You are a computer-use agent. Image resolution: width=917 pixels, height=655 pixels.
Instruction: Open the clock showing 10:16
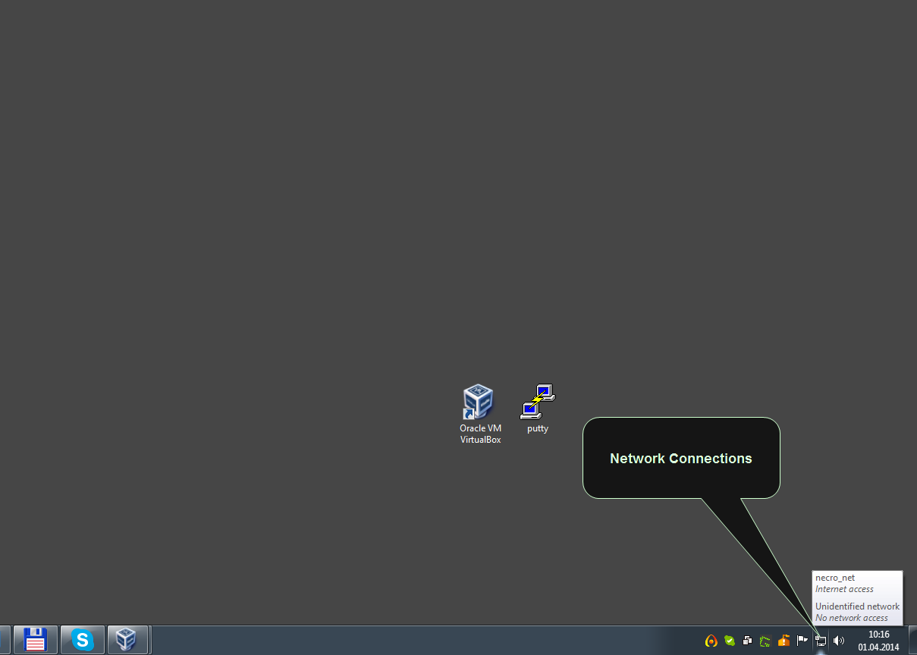click(x=879, y=635)
